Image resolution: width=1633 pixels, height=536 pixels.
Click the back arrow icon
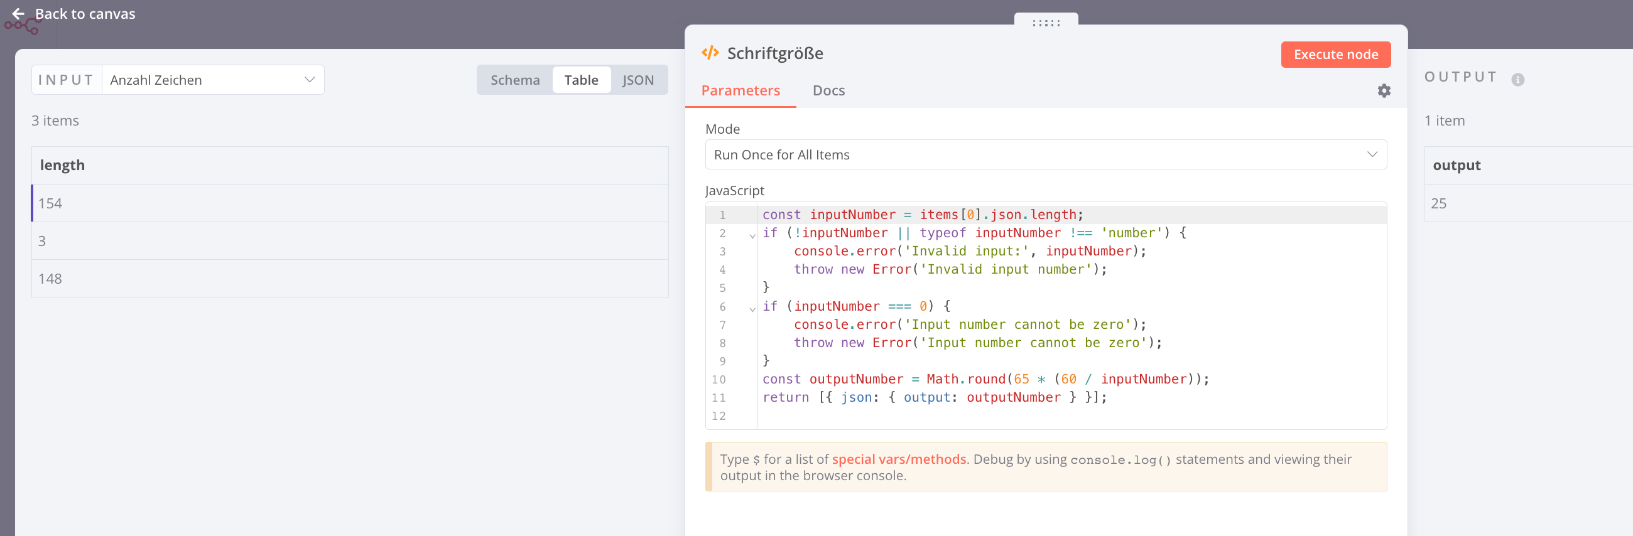pos(18,14)
